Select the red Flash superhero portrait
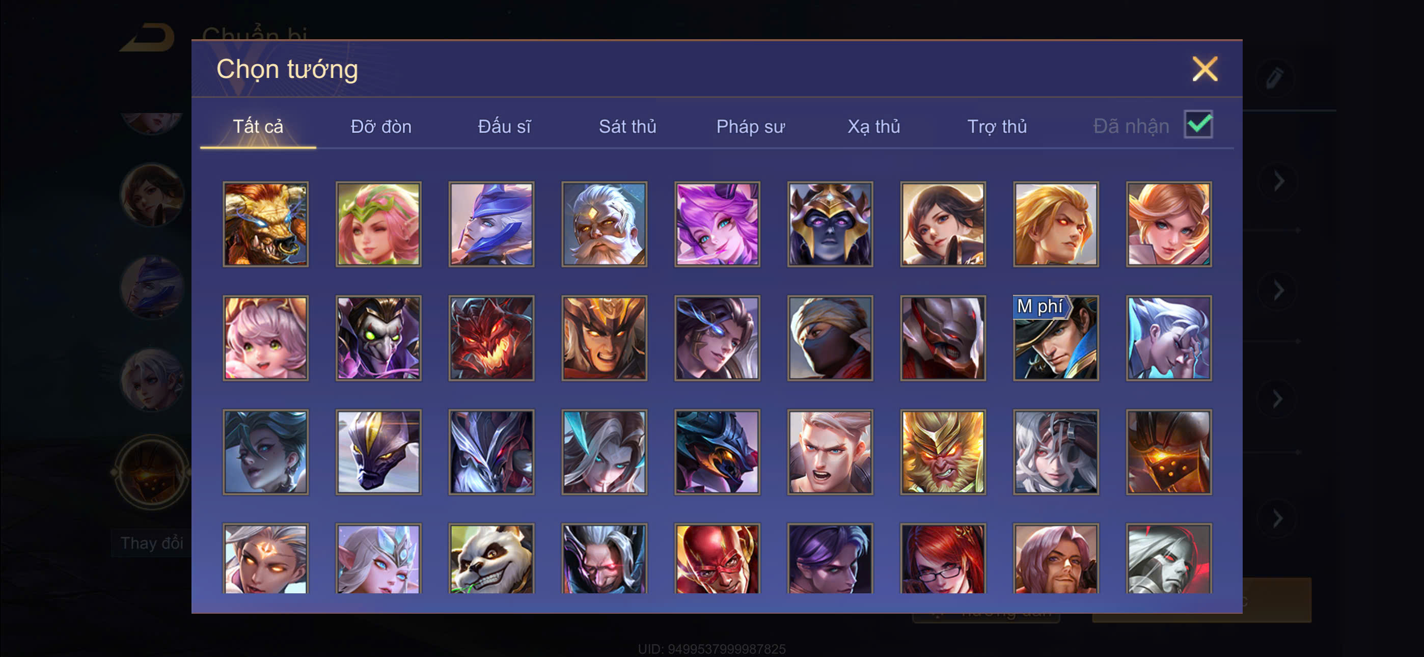 point(717,558)
